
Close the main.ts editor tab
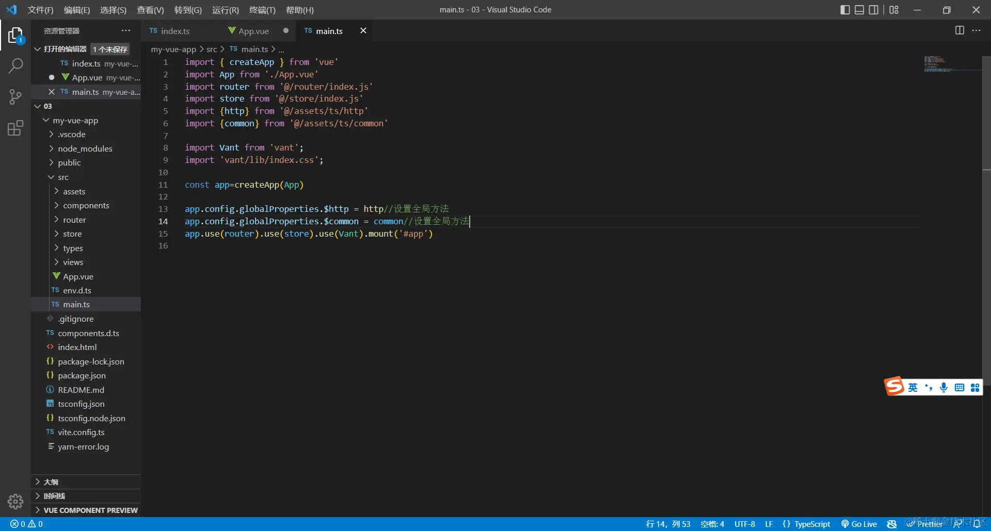click(x=363, y=31)
